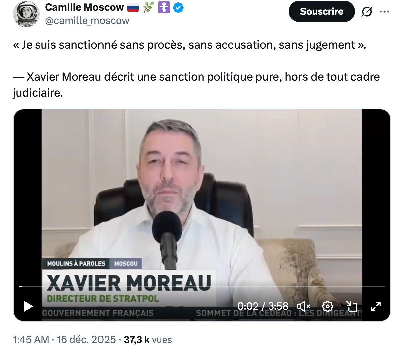Click the Russian flag emoji
The image size is (404, 359).
point(133,8)
